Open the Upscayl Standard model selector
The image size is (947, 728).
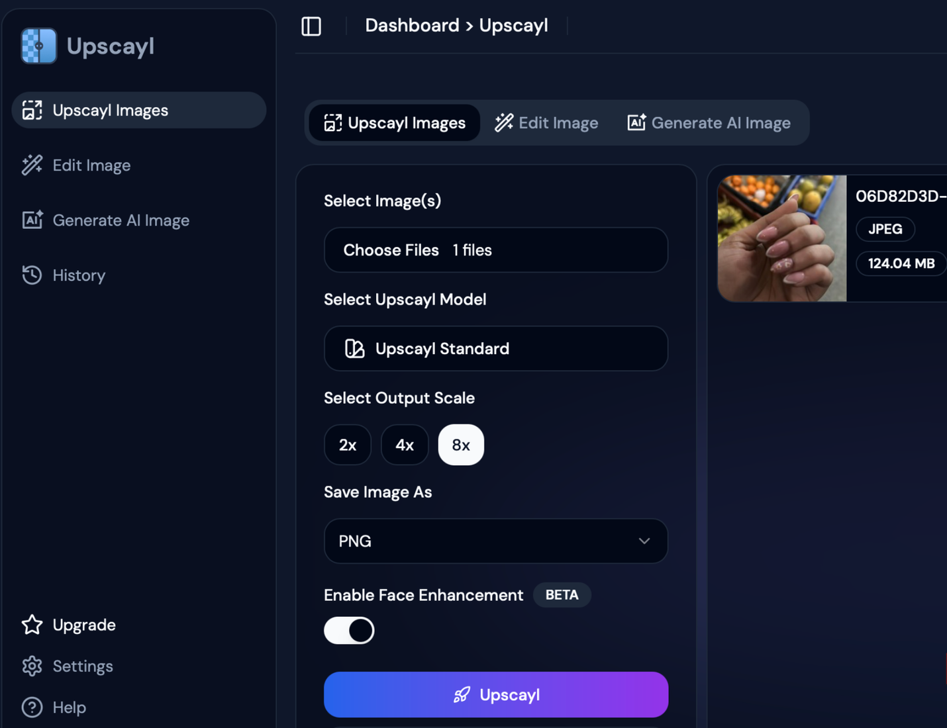click(x=496, y=348)
